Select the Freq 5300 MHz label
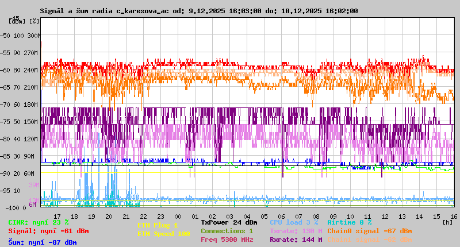The height and width of the screenshot is (247, 460). (x=227, y=240)
